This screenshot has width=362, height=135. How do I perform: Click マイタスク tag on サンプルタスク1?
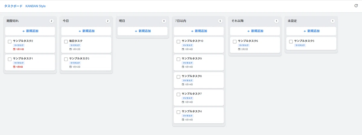point(19,63)
